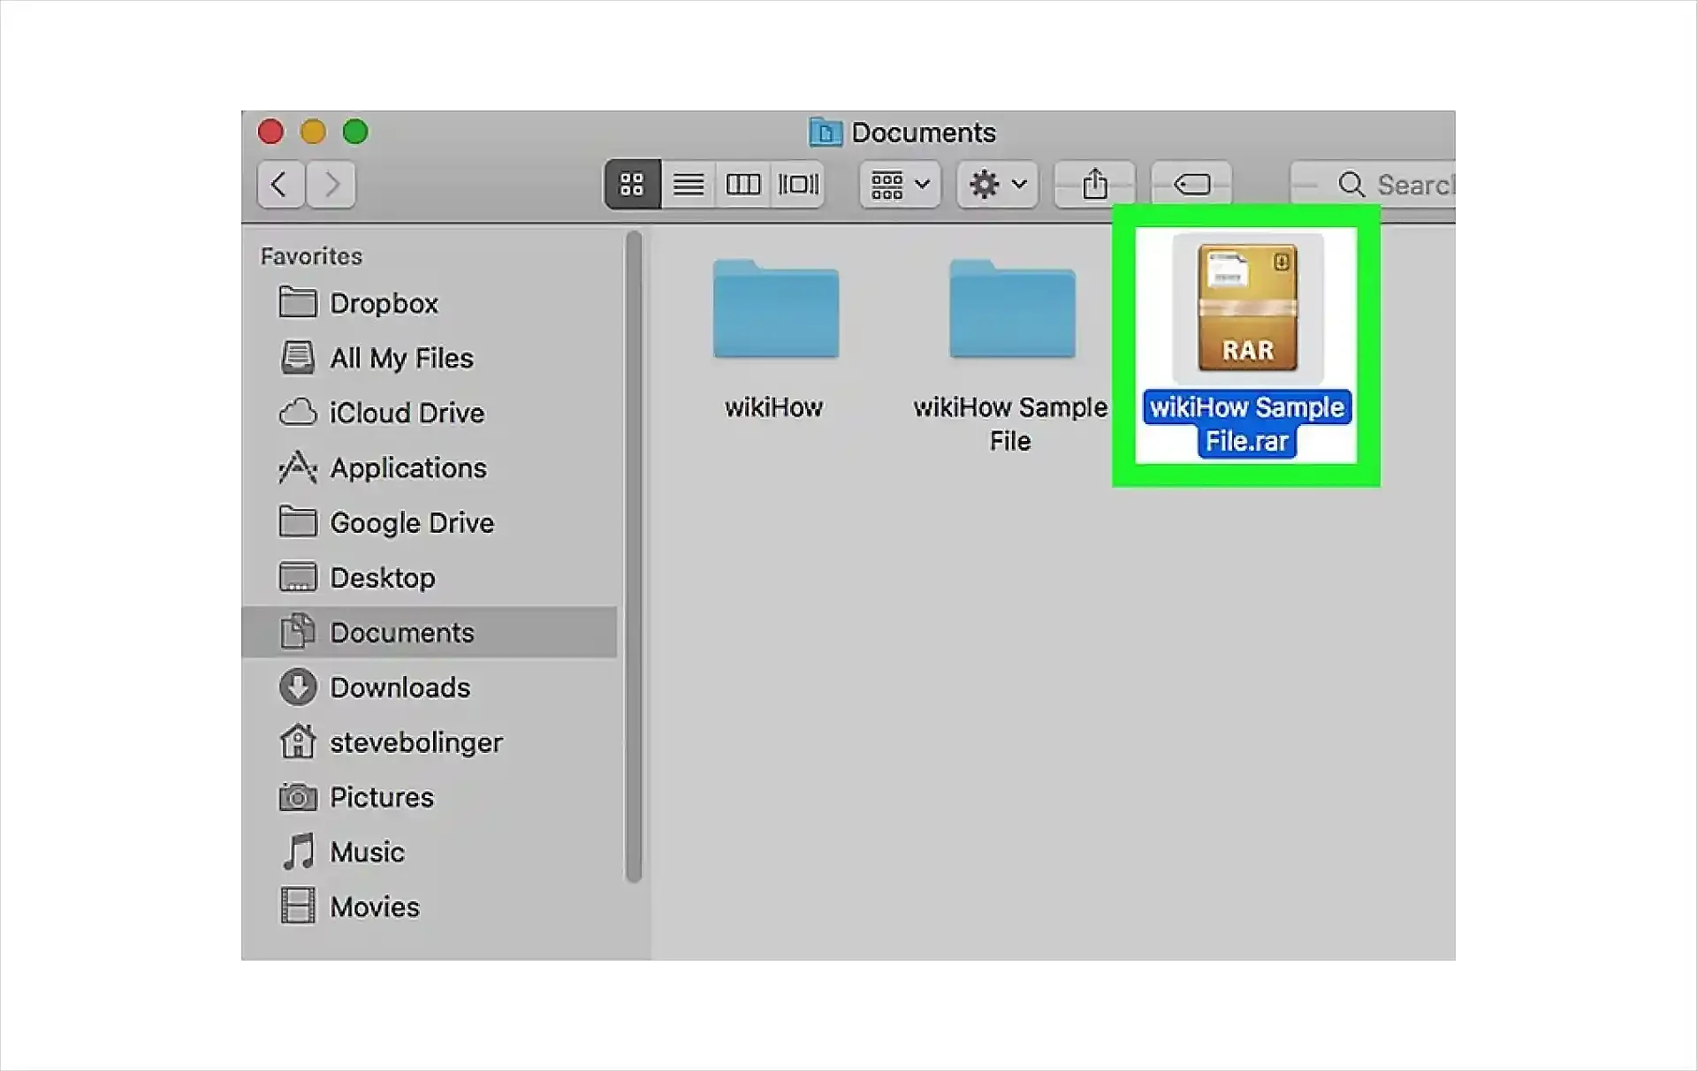Open the item arrangement dropdown
Viewport: 1697px width, 1071px height.
[x=900, y=185]
